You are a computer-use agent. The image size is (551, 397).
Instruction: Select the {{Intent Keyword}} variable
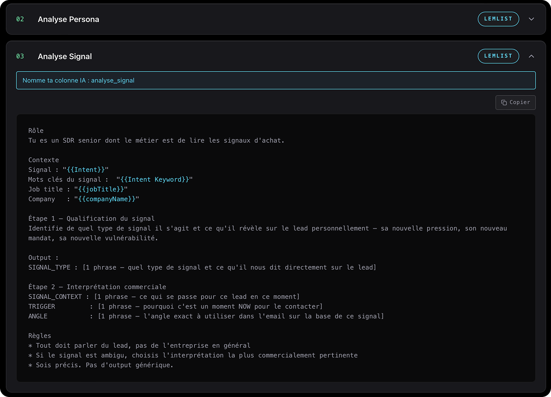155,180
